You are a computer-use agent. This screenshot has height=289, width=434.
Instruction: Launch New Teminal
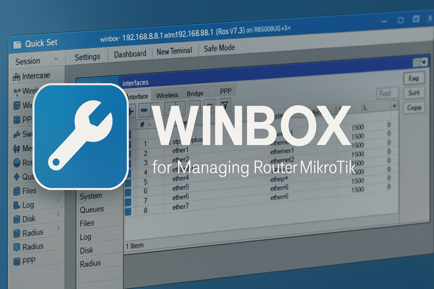(x=174, y=51)
